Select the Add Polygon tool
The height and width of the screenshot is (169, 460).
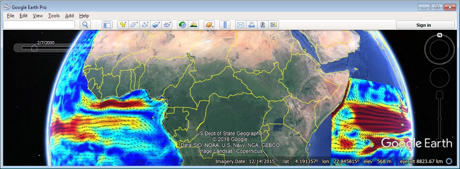pyautogui.click(x=134, y=25)
